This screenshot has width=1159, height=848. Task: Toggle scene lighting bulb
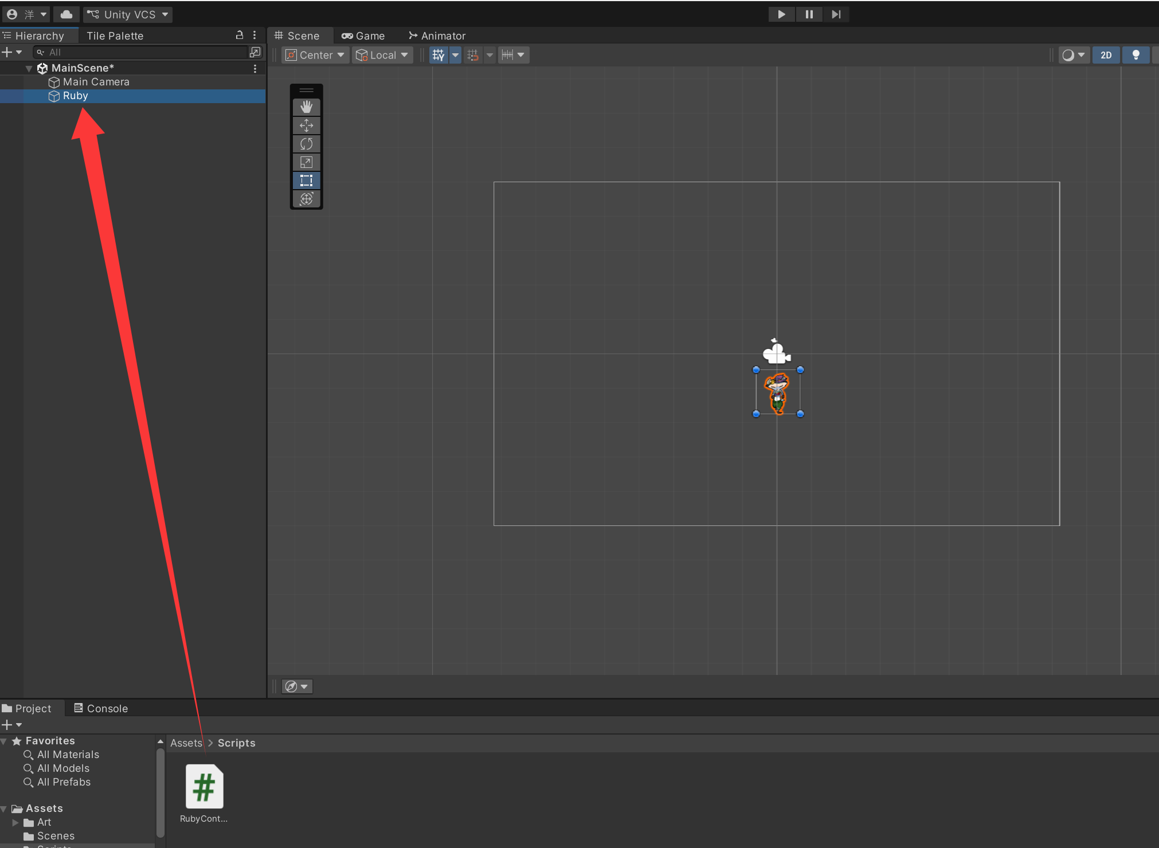[1135, 55]
